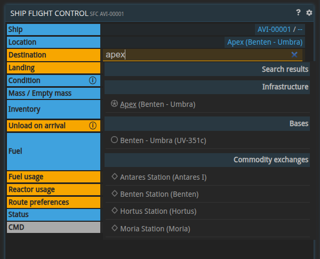Click the Fuel usage label
Viewport: 320px width, 259px height.
(x=26, y=177)
